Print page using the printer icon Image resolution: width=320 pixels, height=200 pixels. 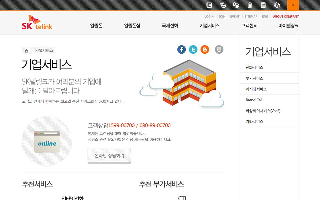tap(219, 50)
